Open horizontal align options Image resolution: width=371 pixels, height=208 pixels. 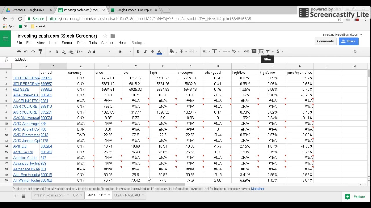tap(206, 51)
